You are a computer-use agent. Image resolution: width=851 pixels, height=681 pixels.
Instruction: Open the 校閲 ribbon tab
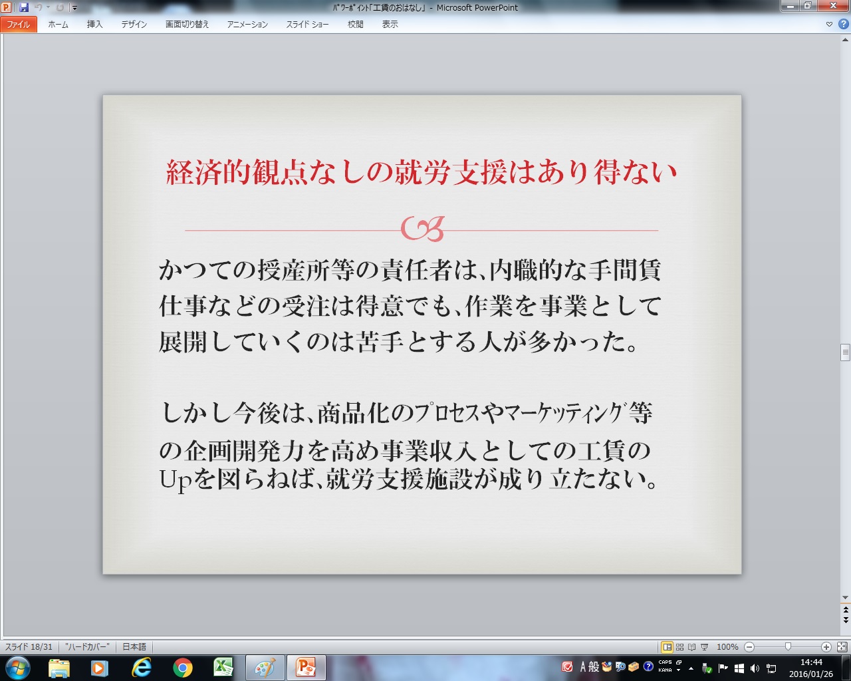pos(355,25)
